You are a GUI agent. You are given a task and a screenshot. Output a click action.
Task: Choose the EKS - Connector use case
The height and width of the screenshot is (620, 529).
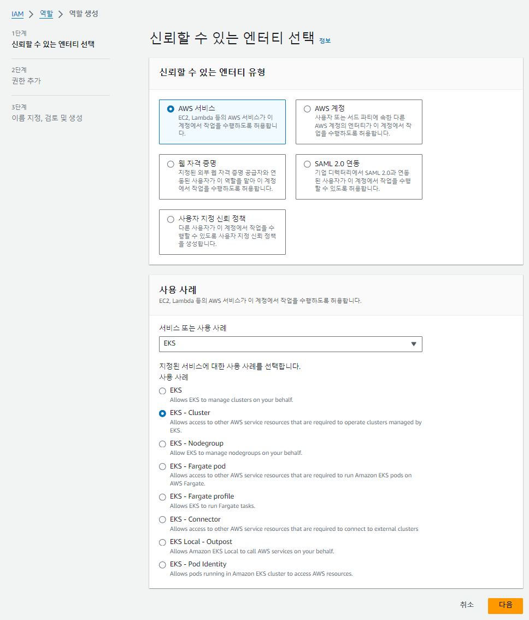click(162, 519)
